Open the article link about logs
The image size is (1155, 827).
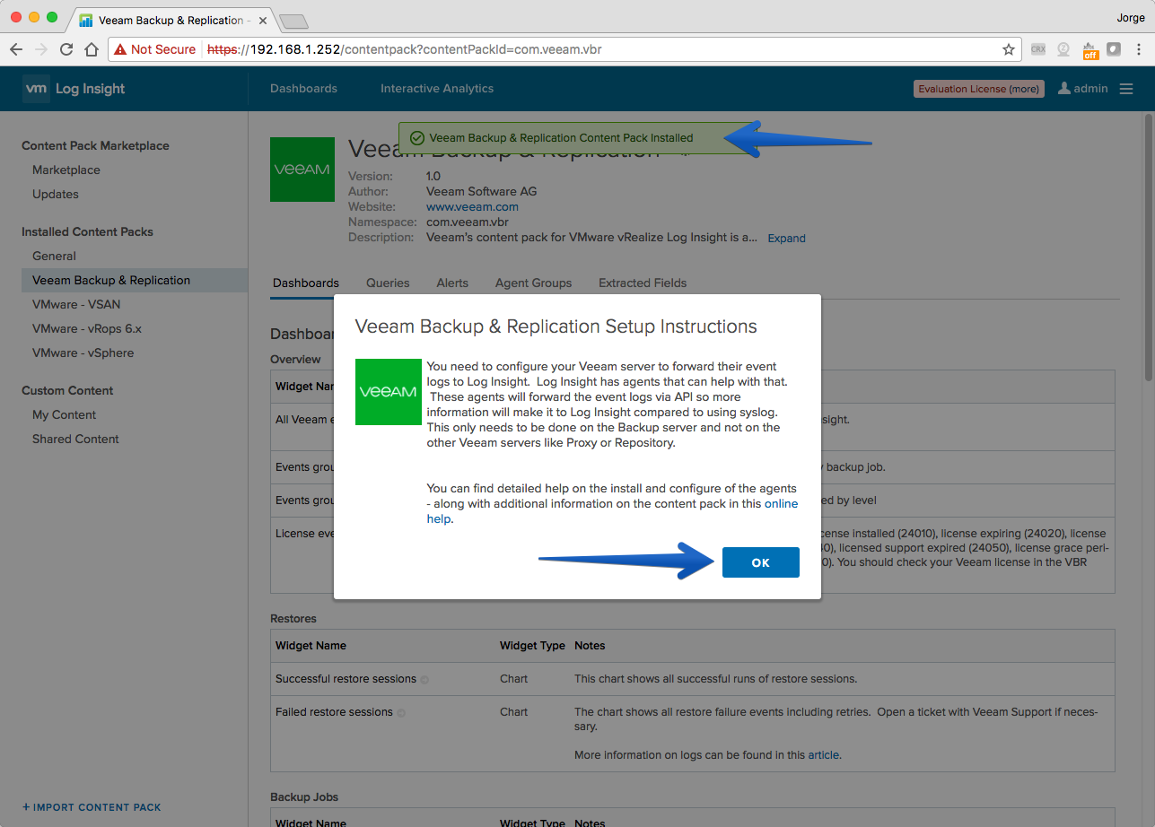click(x=824, y=755)
